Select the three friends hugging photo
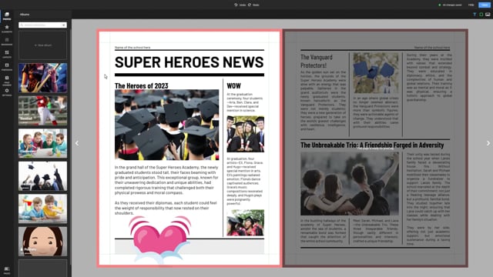The height and width of the screenshot is (277, 493). [350, 184]
